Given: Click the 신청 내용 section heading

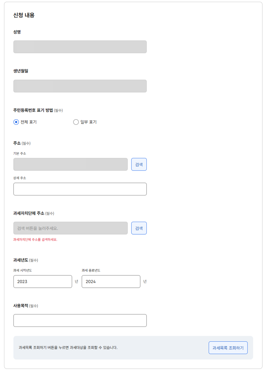Looking at the screenshot, I should point(23,15).
